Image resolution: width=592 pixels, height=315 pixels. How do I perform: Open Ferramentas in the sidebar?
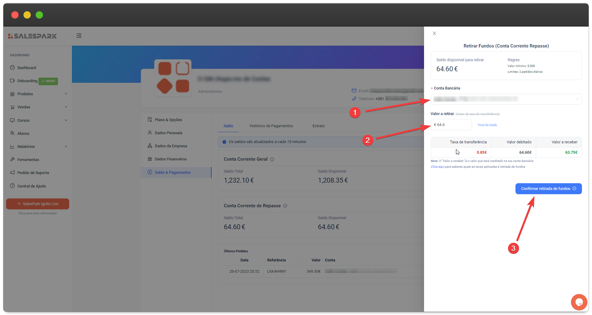tap(28, 160)
